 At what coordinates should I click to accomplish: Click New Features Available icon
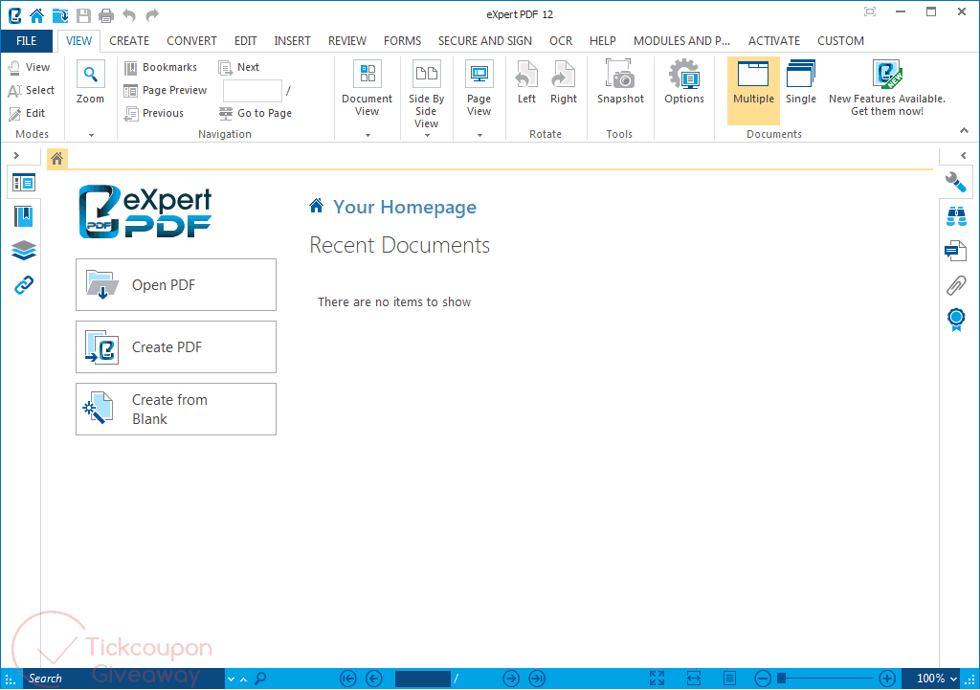pyautogui.click(x=887, y=88)
